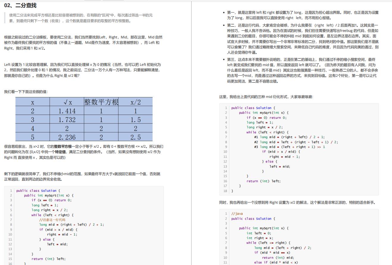Viewport: 392px width, 265px height.
Task: Click the quote starting "使用二分法来完成平方根"
Action: click(81, 18)
